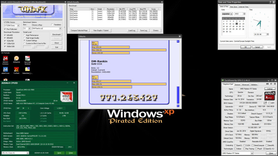
Task: Enable Timedemo checkbox
Action: click(x=52, y=25)
